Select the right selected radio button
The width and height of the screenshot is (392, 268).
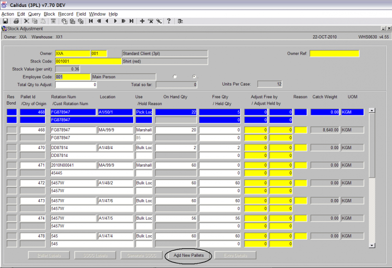[194, 77]
